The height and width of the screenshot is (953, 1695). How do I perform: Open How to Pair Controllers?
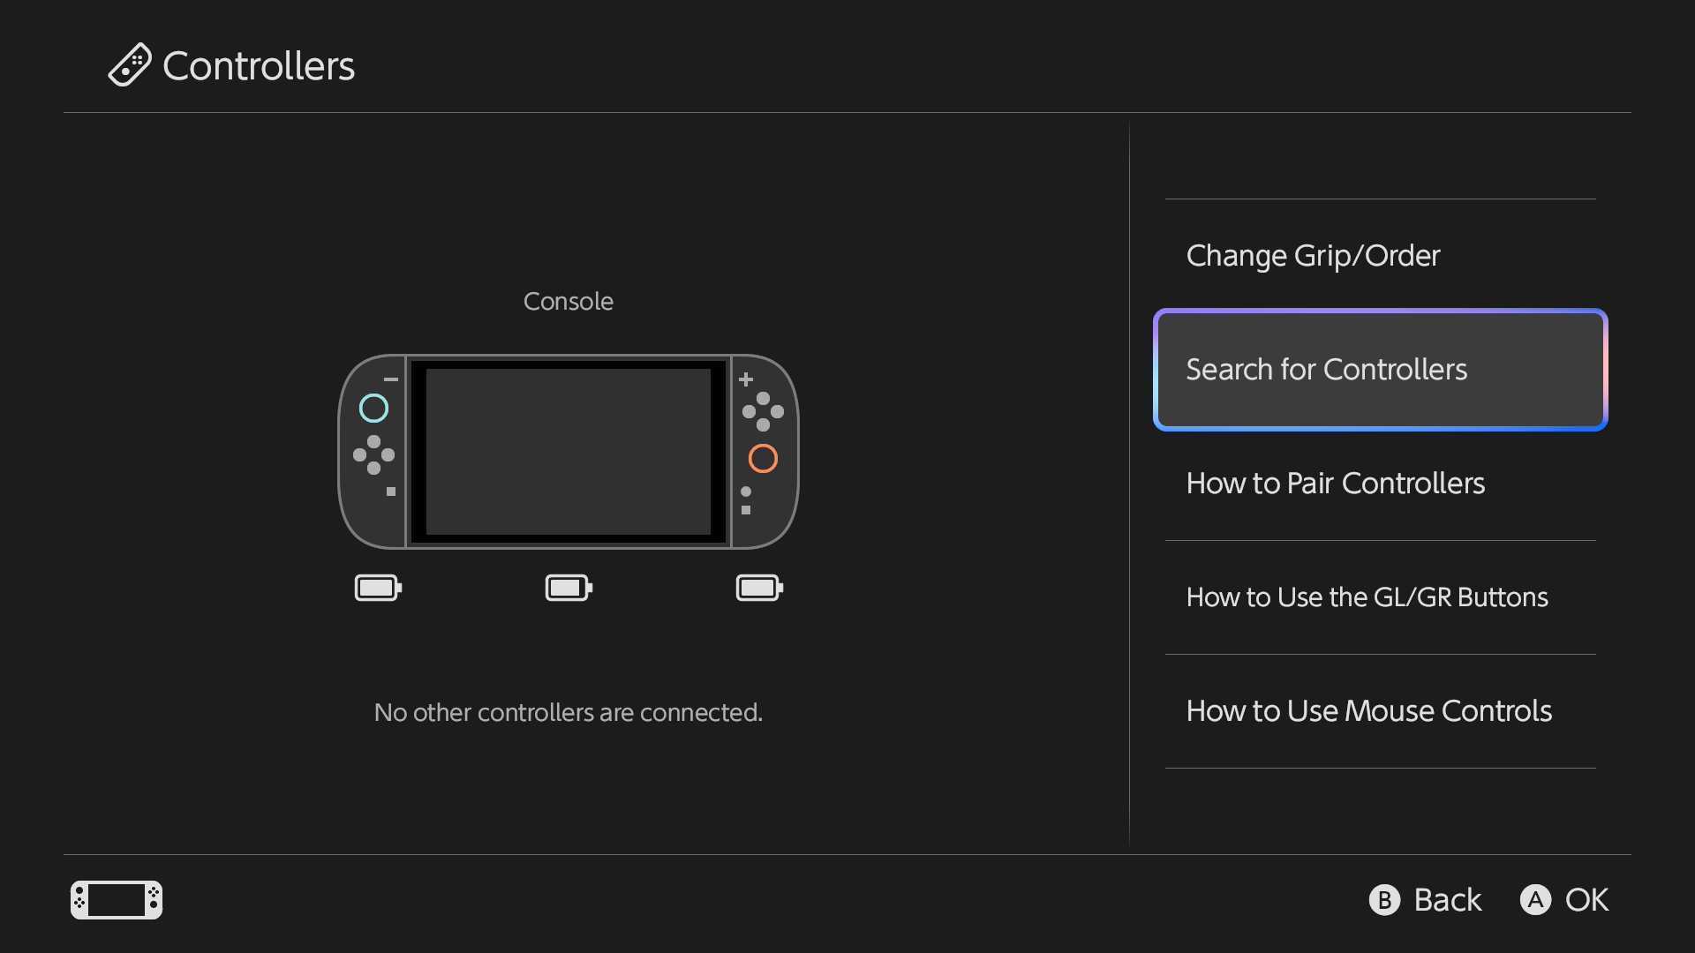click(x=1380, y=484)
